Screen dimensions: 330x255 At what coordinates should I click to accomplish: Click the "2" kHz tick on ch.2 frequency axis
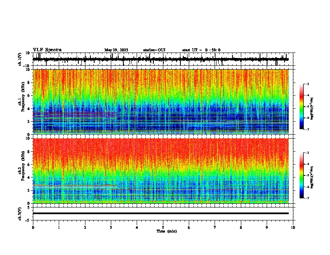[29, 190]
